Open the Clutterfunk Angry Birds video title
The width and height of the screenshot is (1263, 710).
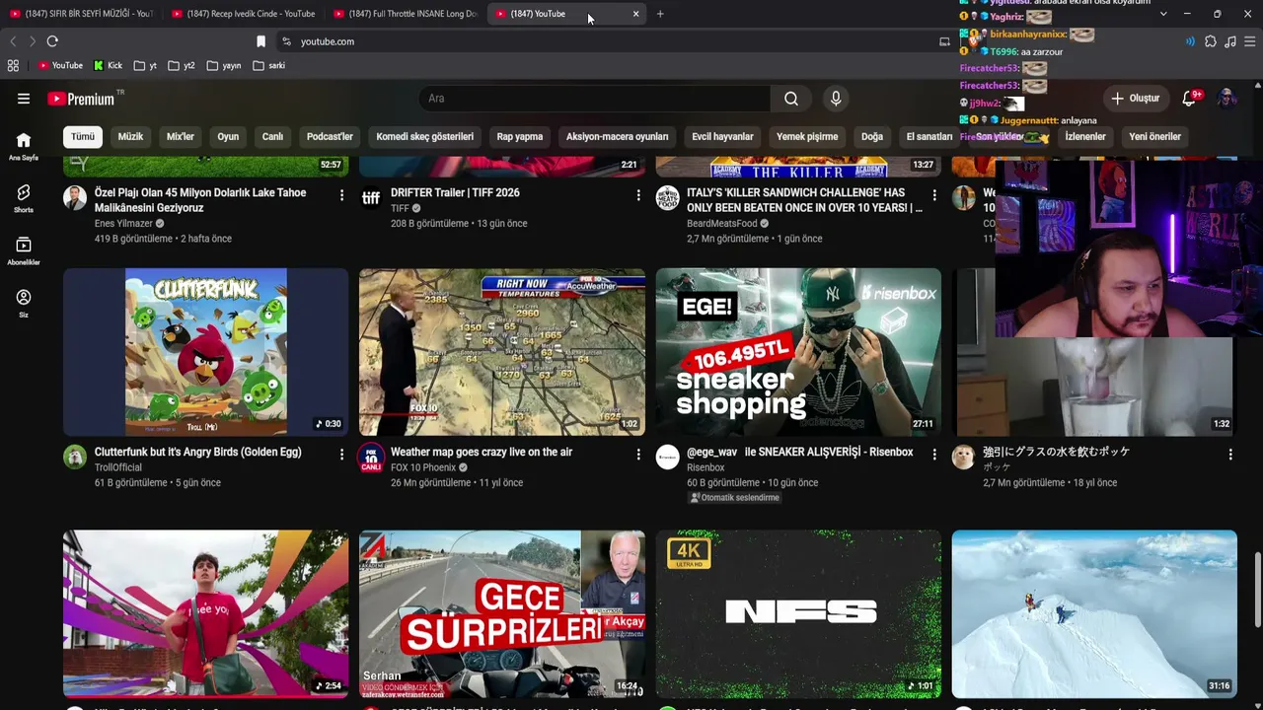point(198,452)
